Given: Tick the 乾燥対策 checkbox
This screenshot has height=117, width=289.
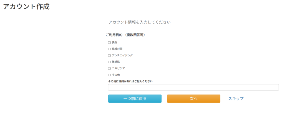Looking at the screenshot, I should pos(110,49).
